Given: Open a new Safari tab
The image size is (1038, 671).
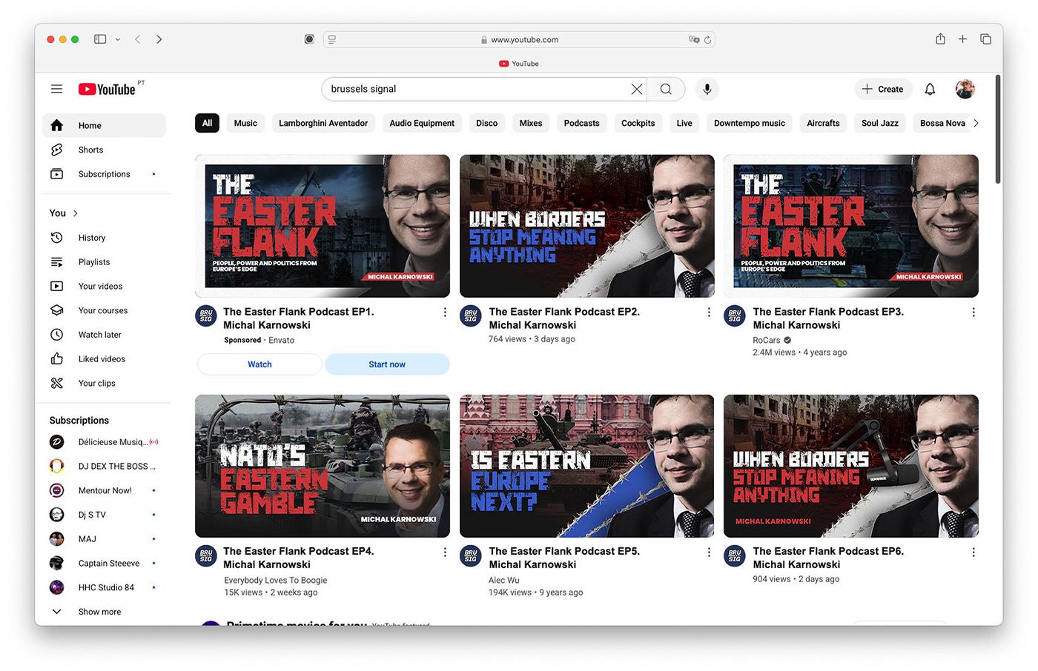Looking at the screenshot, I should (x=962, y=39).
